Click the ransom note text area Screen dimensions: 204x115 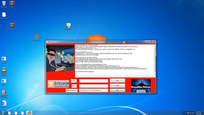pyautogui.click(x=114, y=60)
